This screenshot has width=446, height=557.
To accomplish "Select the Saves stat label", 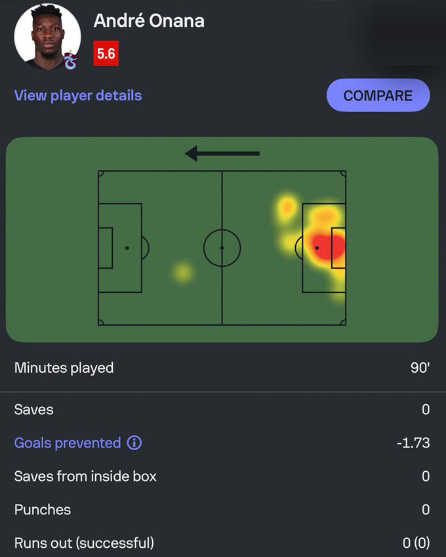I will (34, 410).
